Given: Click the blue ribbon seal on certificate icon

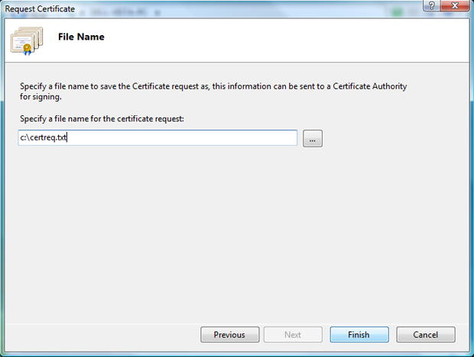Looking at the screenshot, I should coord(28,50).
